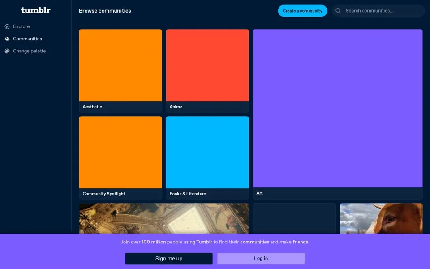Screen dimensions: 430x269
Task: Click the Browse communities heading
Action: pos(105,11)
